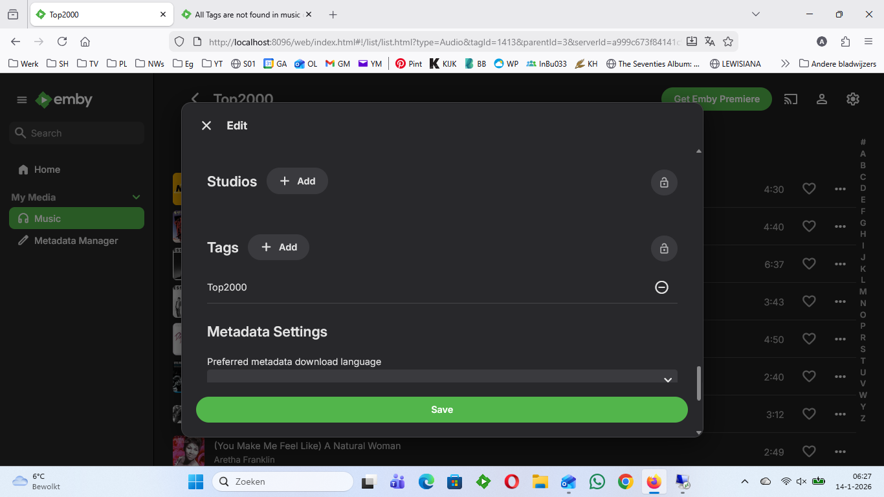The height and width of the screenshot is (497, 884).
Task: Open the Firefox application menu
Action: pos(868,41)
